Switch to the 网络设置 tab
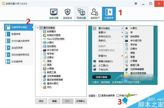This screenshot has width=164, height=108. click(x=81, y=14)
